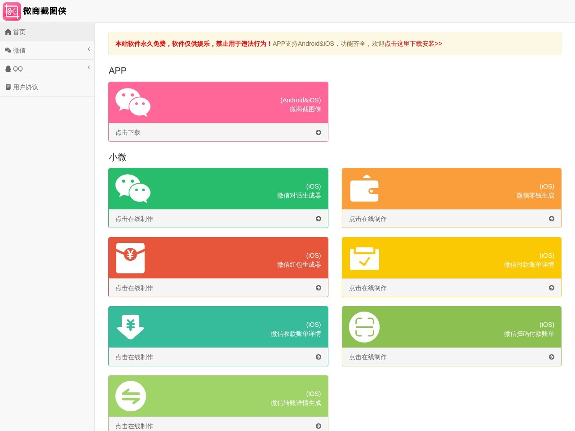Click the scan icon on 微信扫码付款账单 card

click(x=364, y=327)
